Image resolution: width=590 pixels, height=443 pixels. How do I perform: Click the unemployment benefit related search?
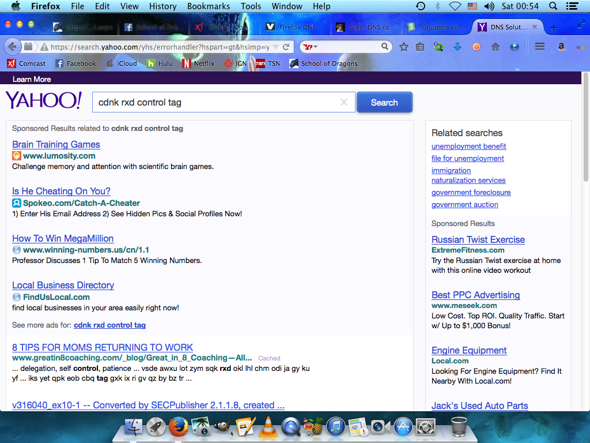pyautogui.click(x=468, y=146)
